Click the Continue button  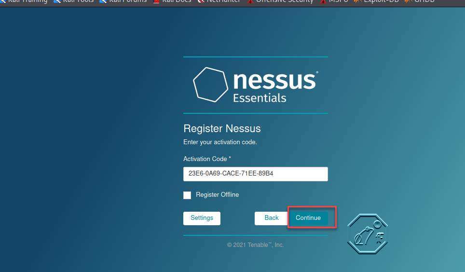tap(308, 218)
